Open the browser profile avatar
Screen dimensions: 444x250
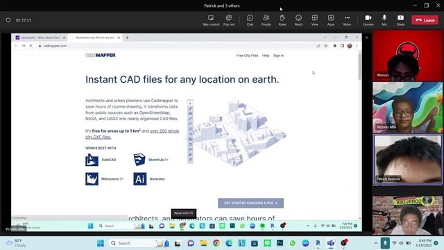click(x=350, y=46)
